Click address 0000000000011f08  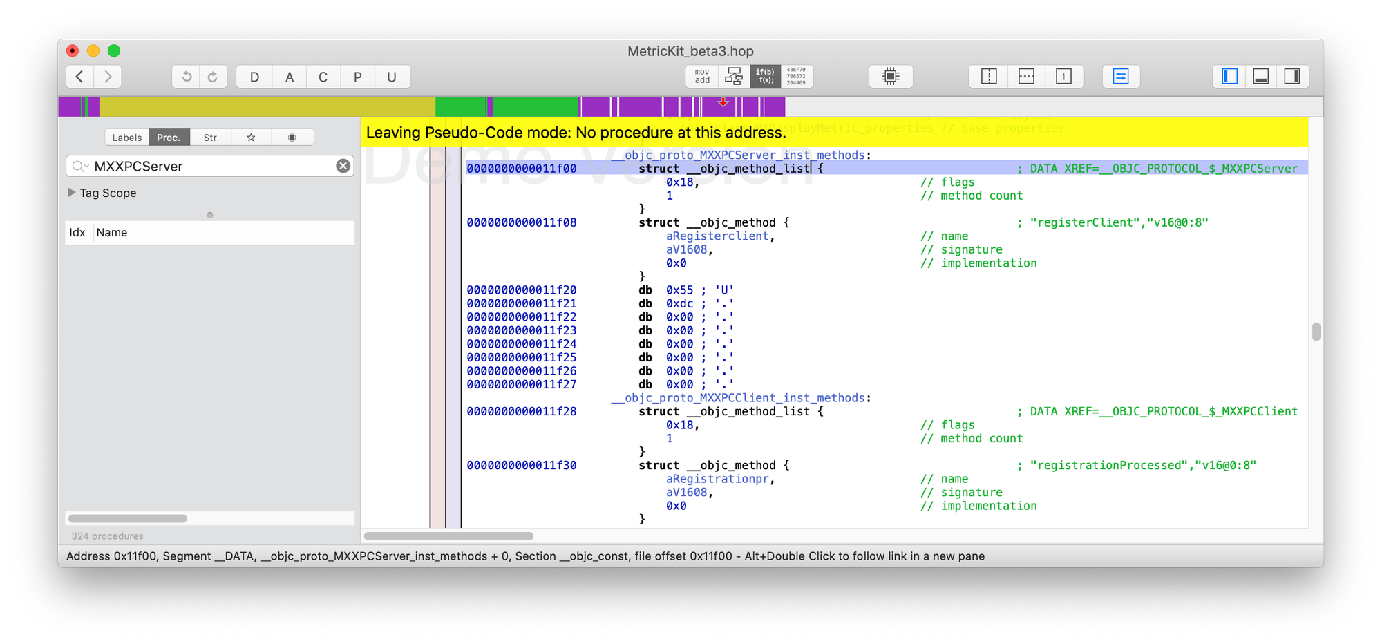click(522, 223)
